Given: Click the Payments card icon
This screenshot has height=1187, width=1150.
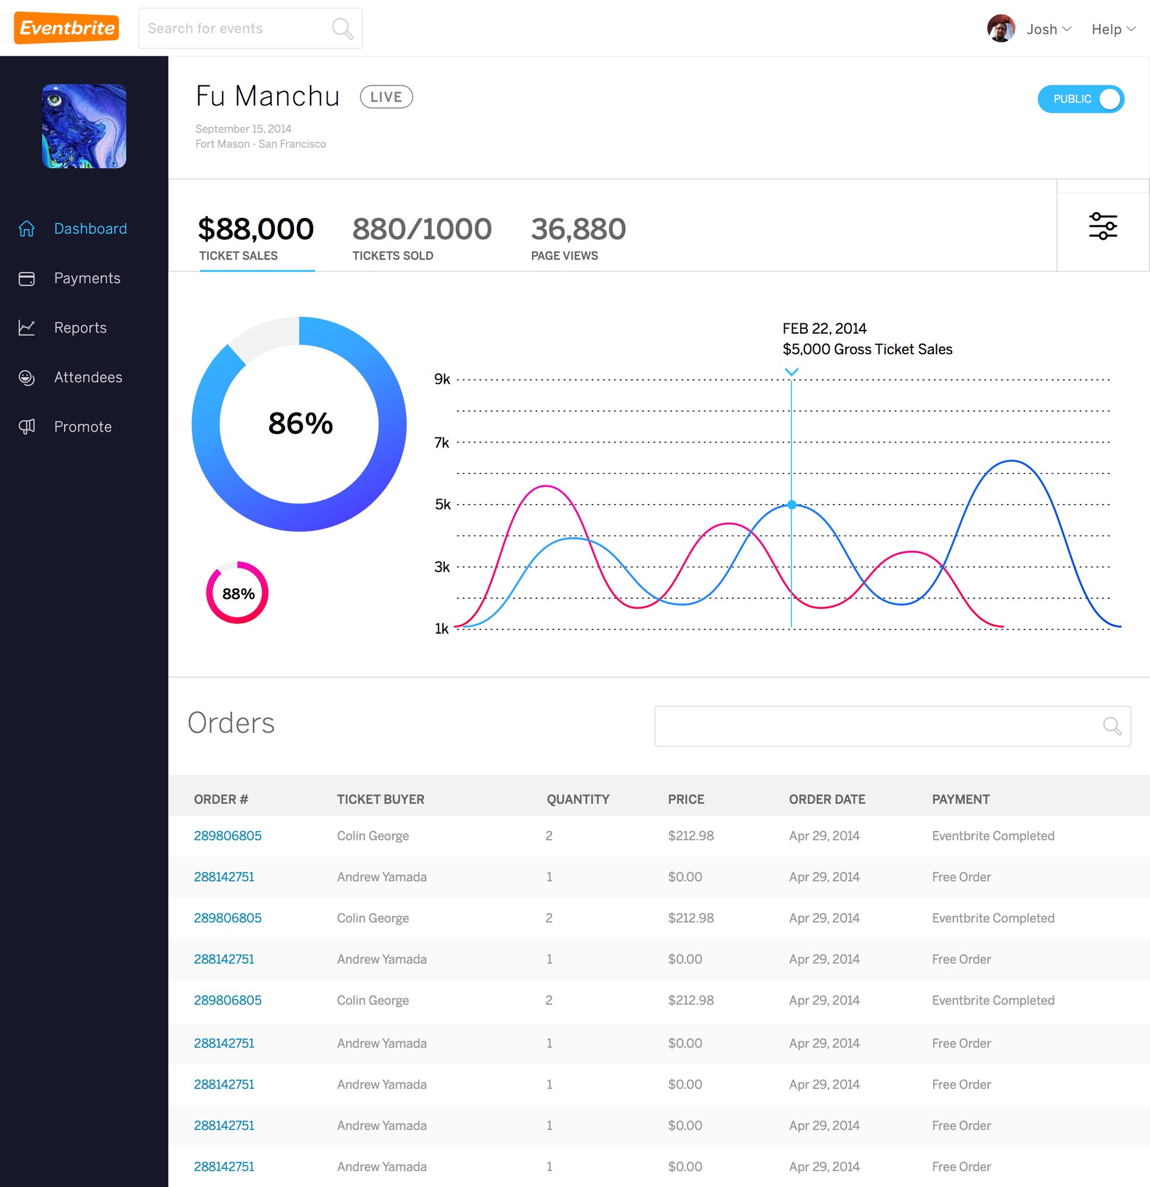Looking at the screenshot, I should [x=27, y=278].
